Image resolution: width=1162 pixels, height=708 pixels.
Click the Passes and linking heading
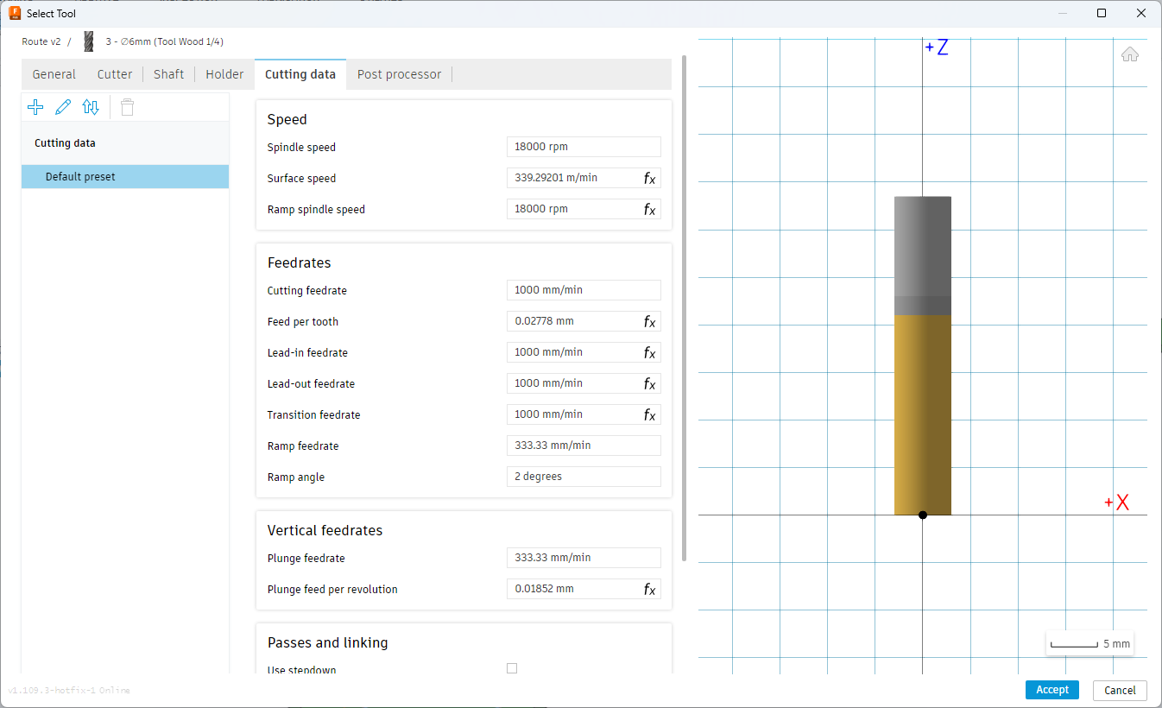pyautogui.click(x=328, y=643)
